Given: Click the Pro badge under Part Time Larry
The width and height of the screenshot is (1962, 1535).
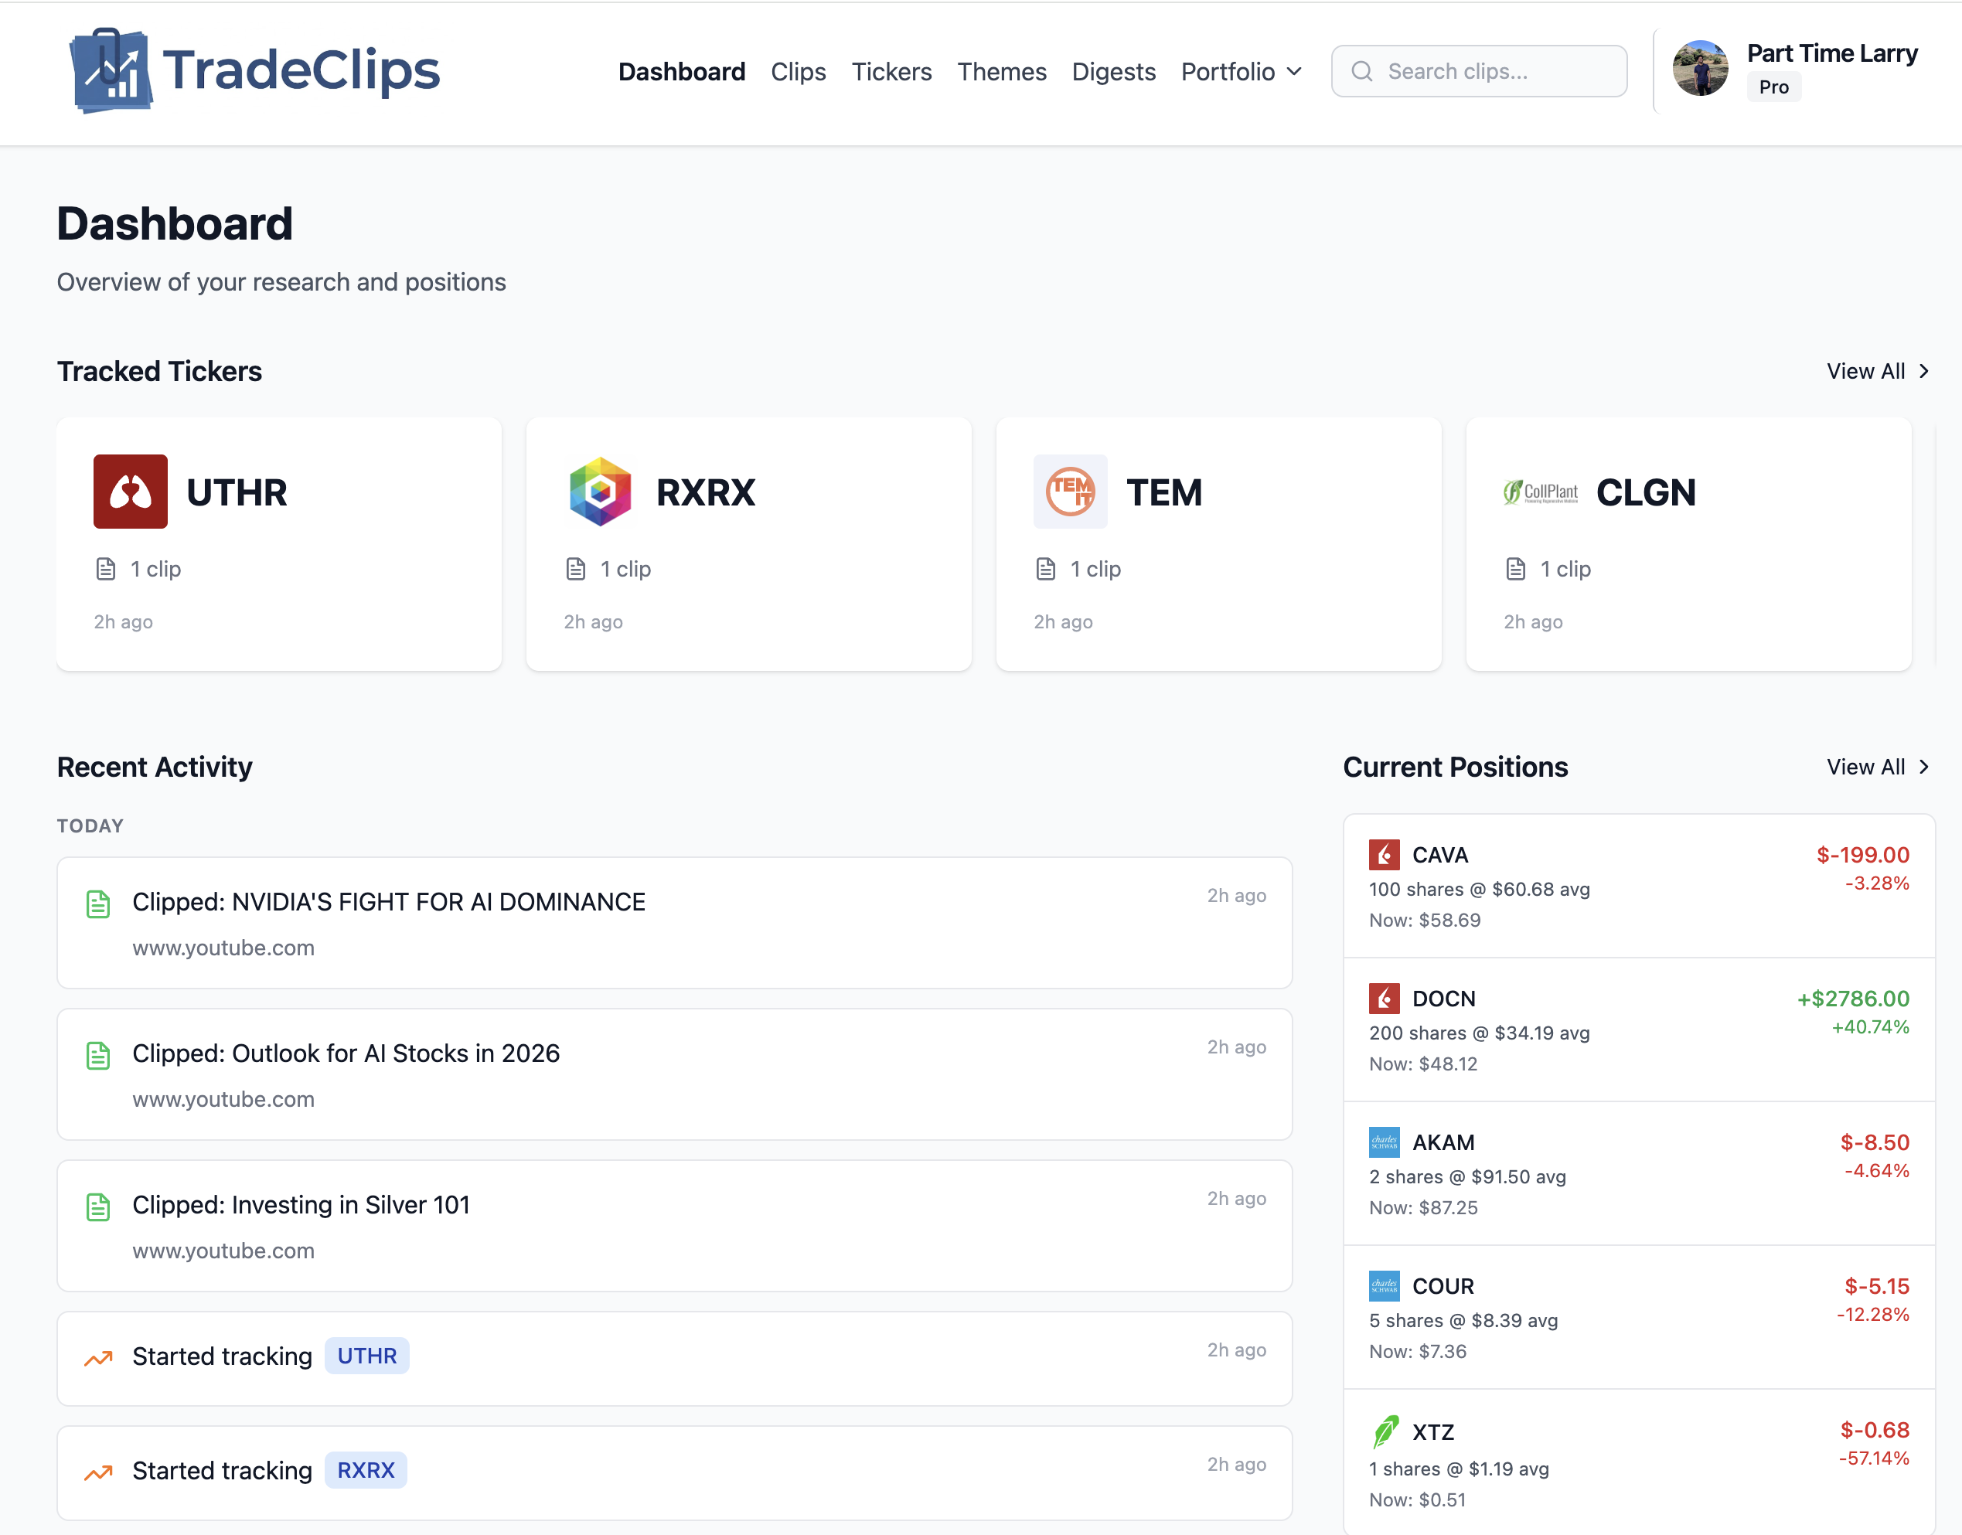Looking at the screenshot, I should (x=1773, y=87).
